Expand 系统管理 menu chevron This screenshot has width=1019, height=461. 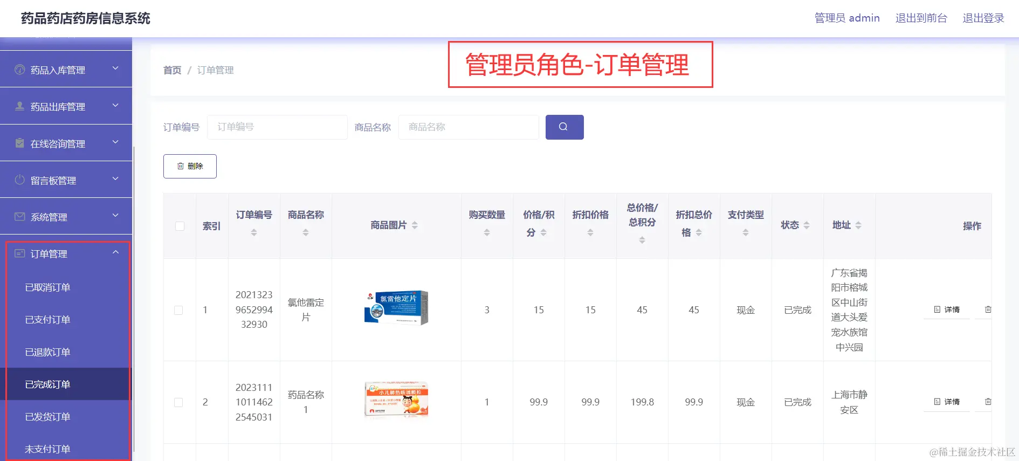[115, 215]
